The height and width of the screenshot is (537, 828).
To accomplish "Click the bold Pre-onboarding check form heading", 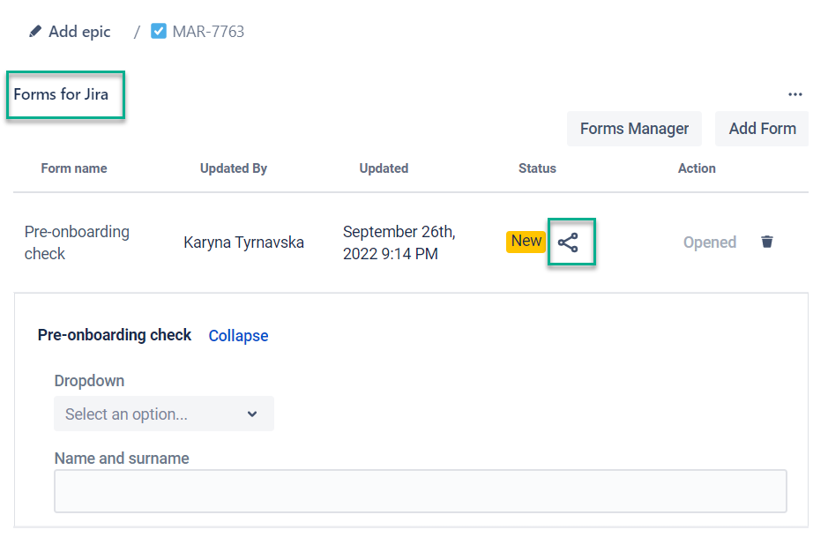I will pos(115,335).
